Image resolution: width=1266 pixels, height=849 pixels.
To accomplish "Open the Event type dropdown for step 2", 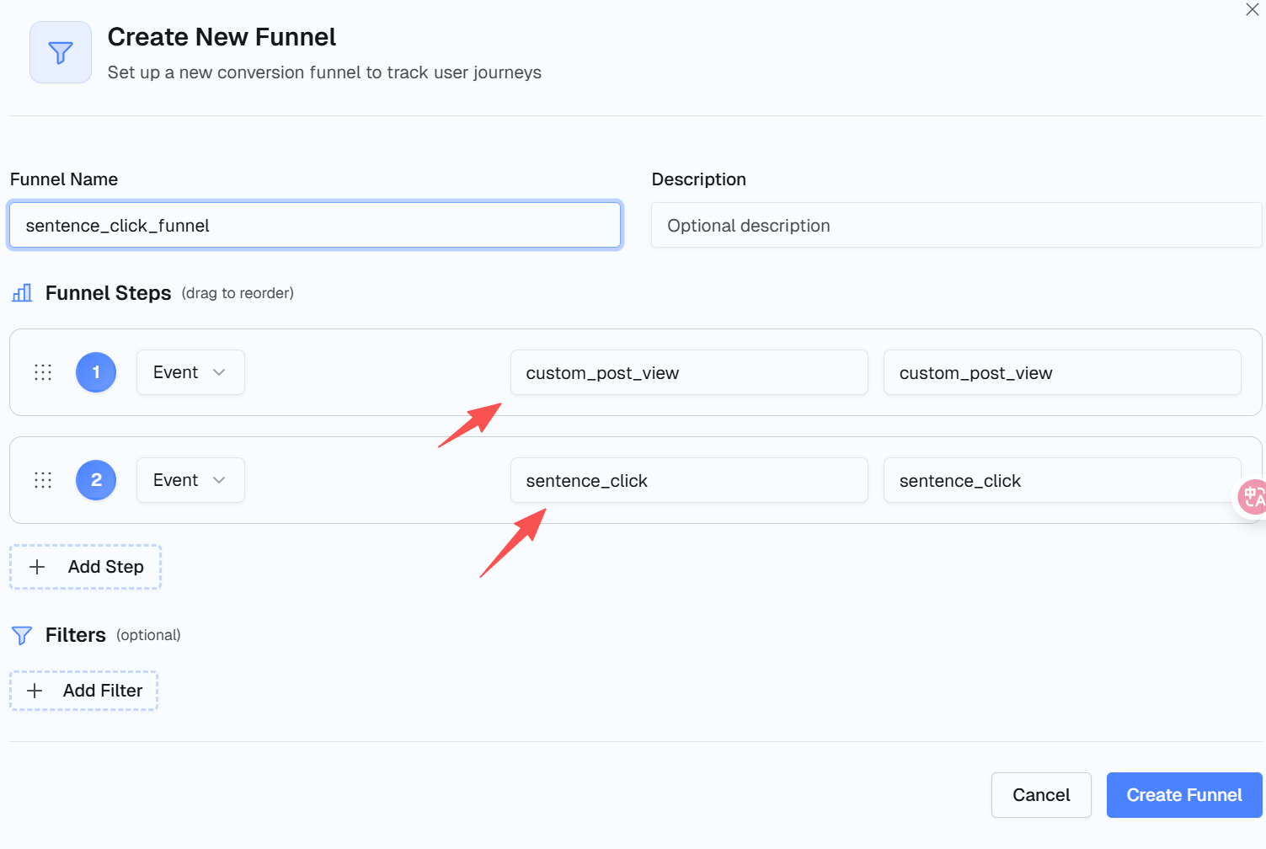I will (190, 480).
